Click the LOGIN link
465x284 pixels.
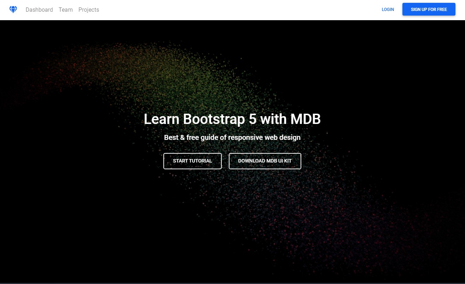pyautogui.click(x=388, y=10)
